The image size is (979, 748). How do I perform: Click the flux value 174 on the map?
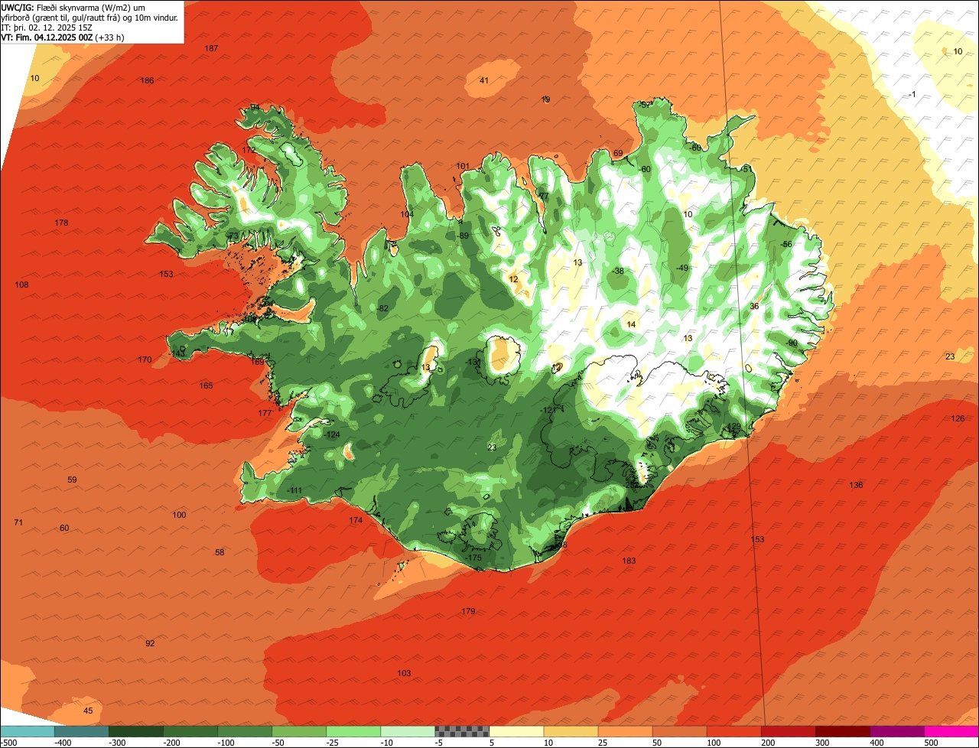coord(356,521)
